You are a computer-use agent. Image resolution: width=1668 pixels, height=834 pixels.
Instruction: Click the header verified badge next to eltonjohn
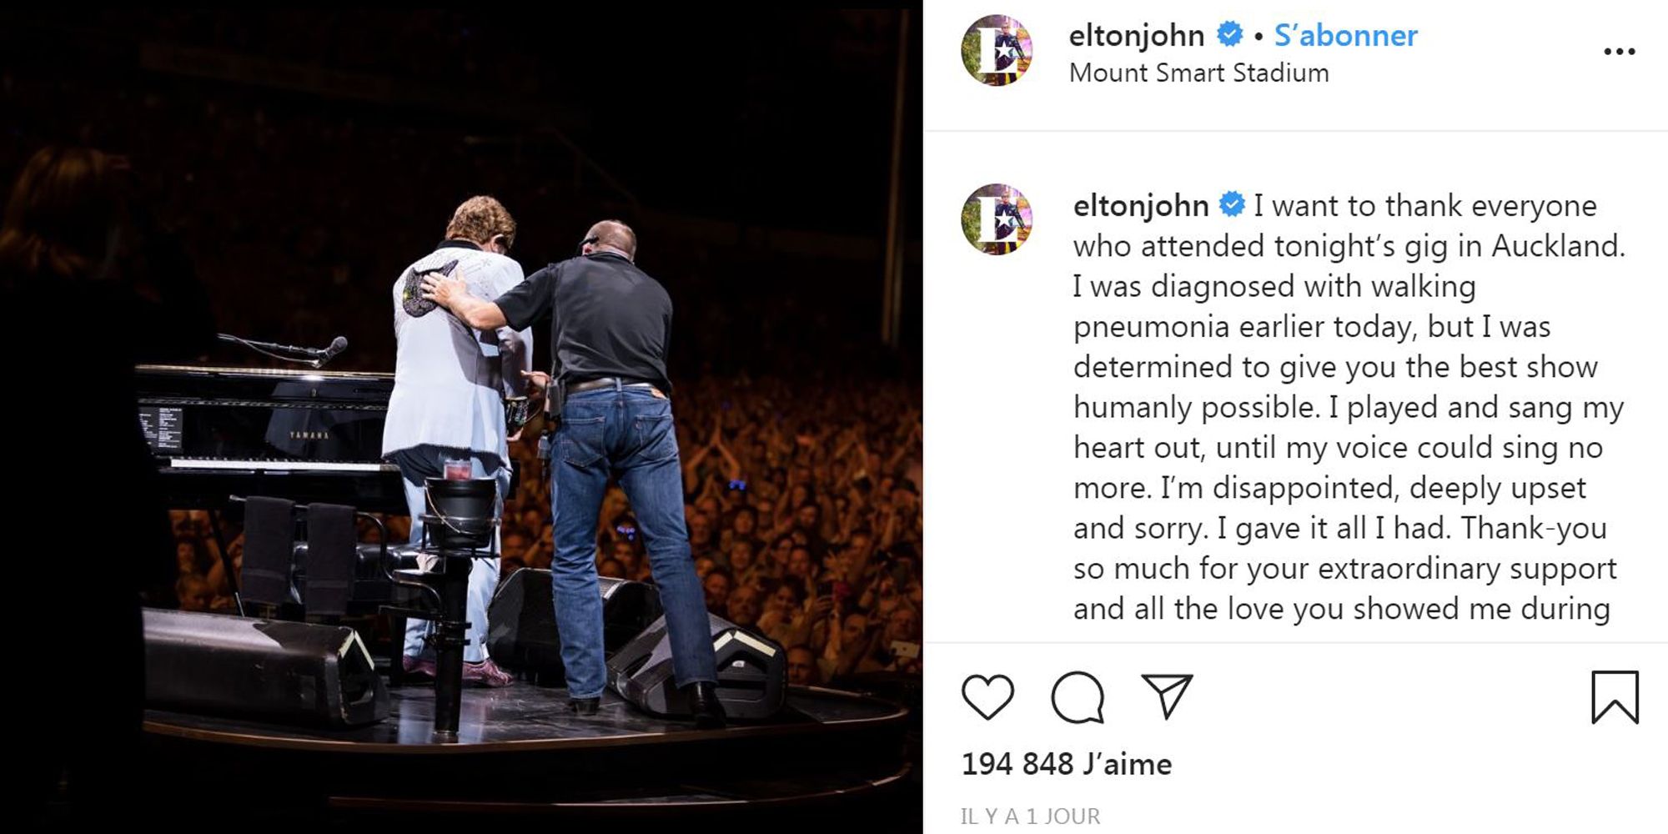click(x=1228, y=34)
